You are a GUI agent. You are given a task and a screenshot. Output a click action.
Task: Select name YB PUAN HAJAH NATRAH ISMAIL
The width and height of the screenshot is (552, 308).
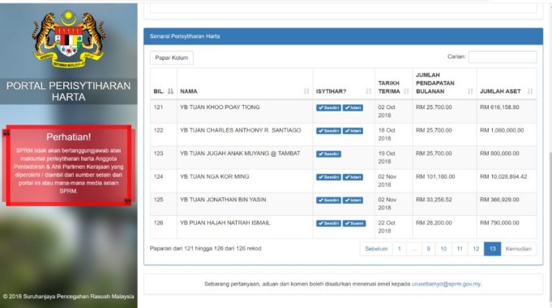pyautogui.click(x=225, y=222)
